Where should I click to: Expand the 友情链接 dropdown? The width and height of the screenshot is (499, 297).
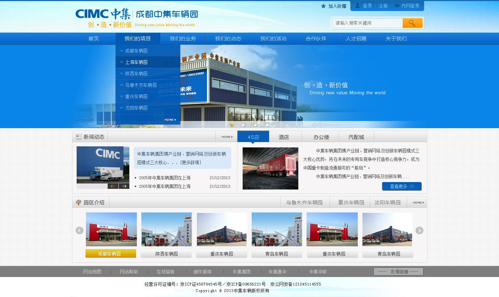pos(398,272)
